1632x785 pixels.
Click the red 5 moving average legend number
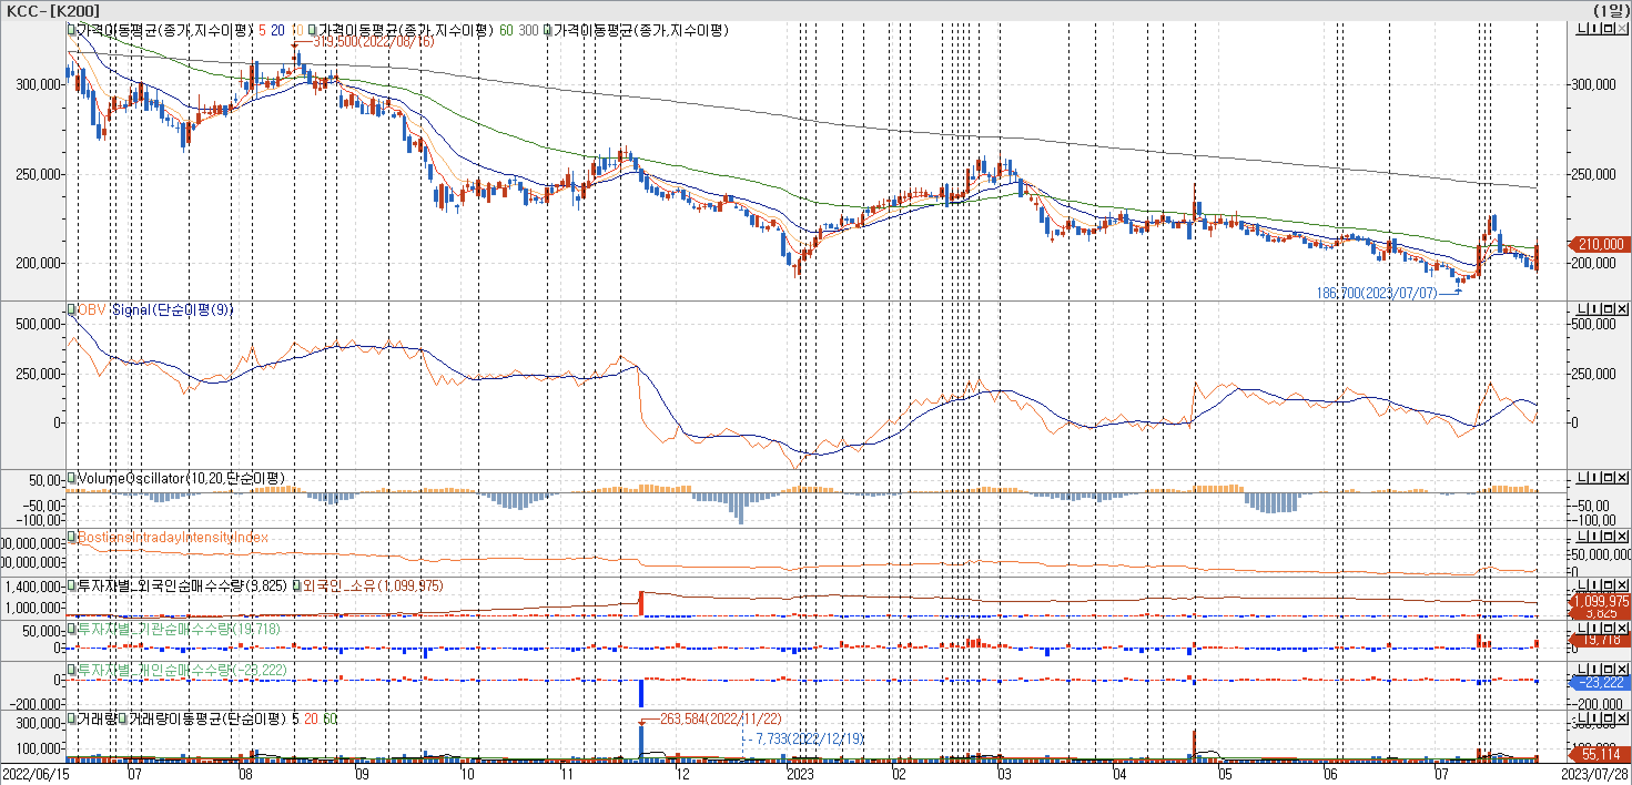coord(262,30)
